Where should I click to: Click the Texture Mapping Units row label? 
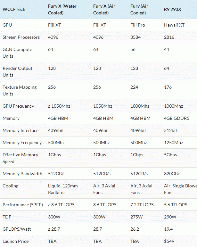(x=20, y=90)
